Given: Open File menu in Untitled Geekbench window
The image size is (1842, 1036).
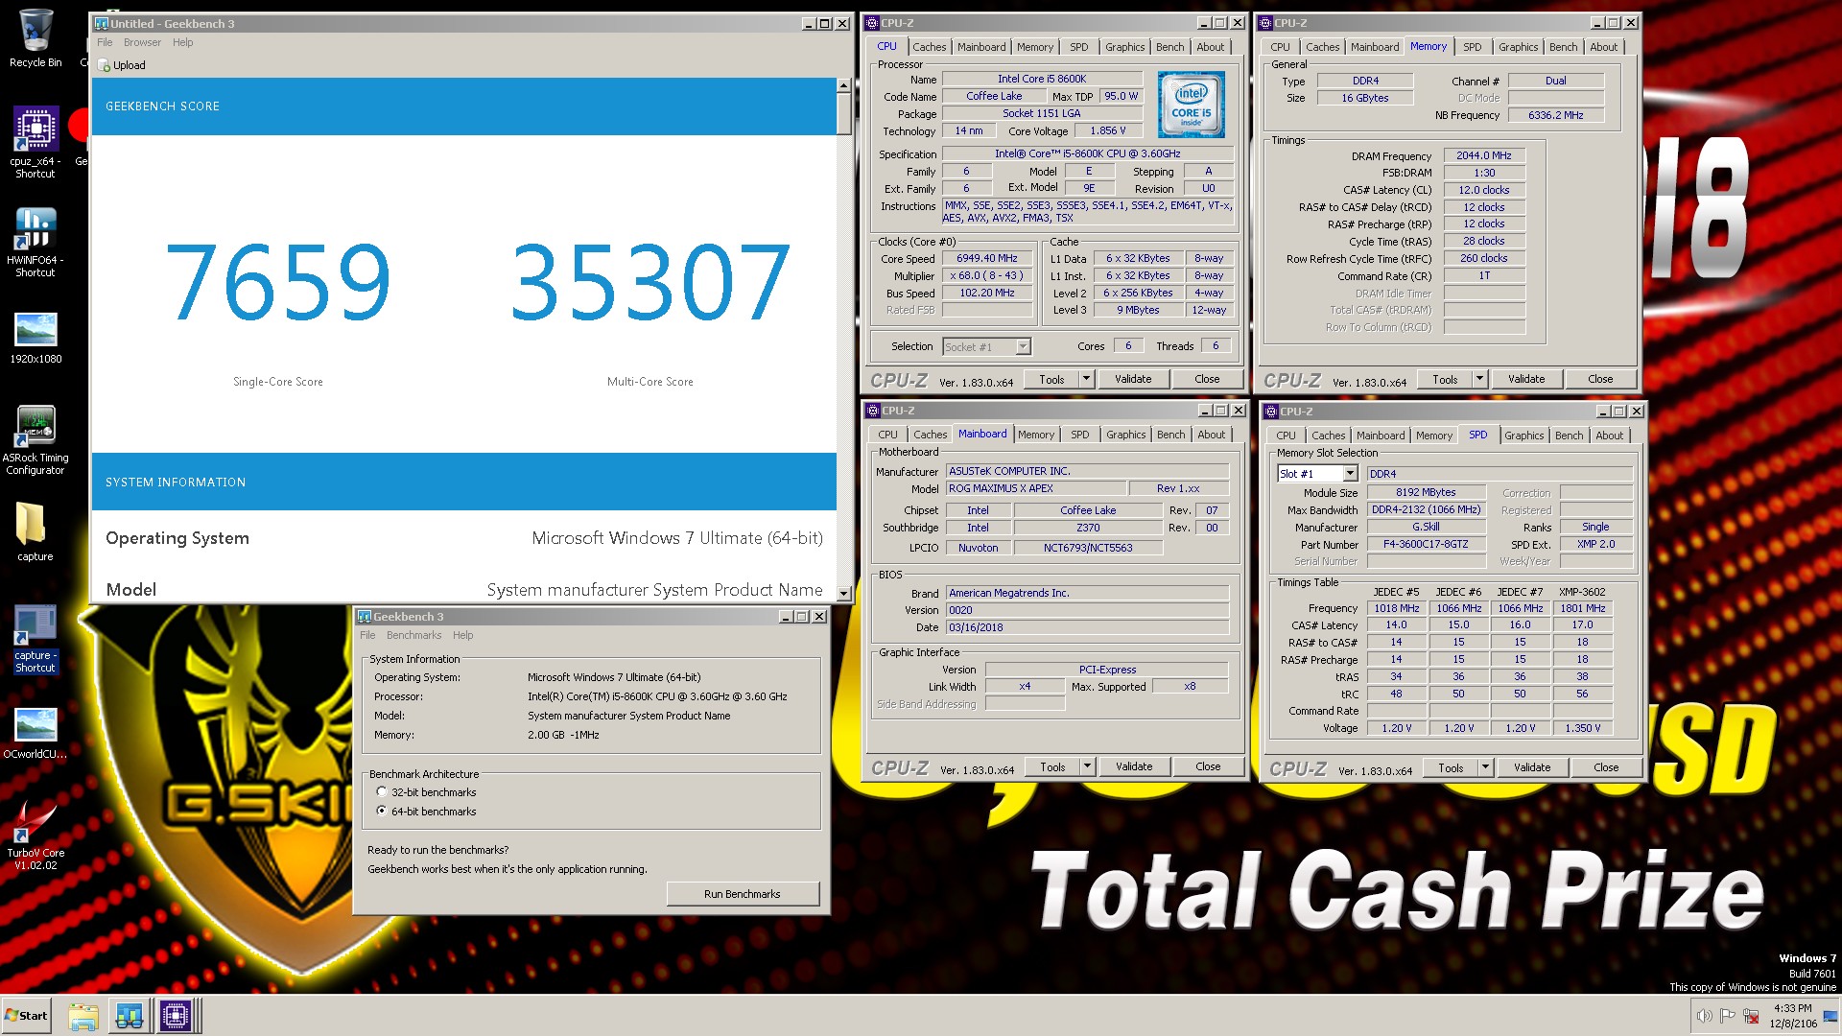Looking at the screenshot, I should [x=105, y=42].
